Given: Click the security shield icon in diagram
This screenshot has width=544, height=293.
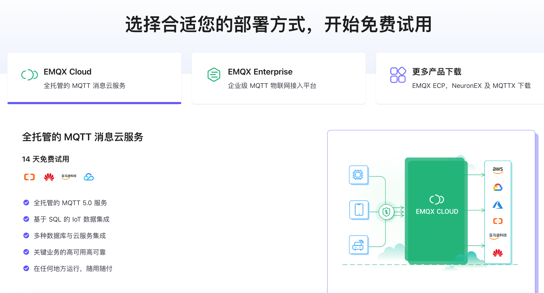Looking at the screenshot, I should [x=386, y=212].
